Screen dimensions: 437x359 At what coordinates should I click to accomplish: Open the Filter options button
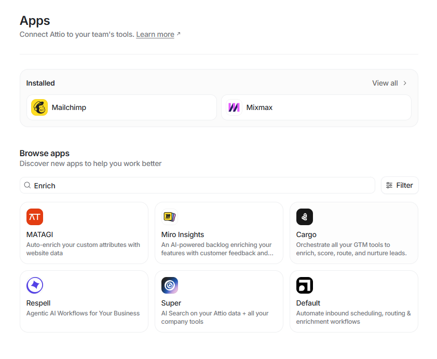(399, 185)
